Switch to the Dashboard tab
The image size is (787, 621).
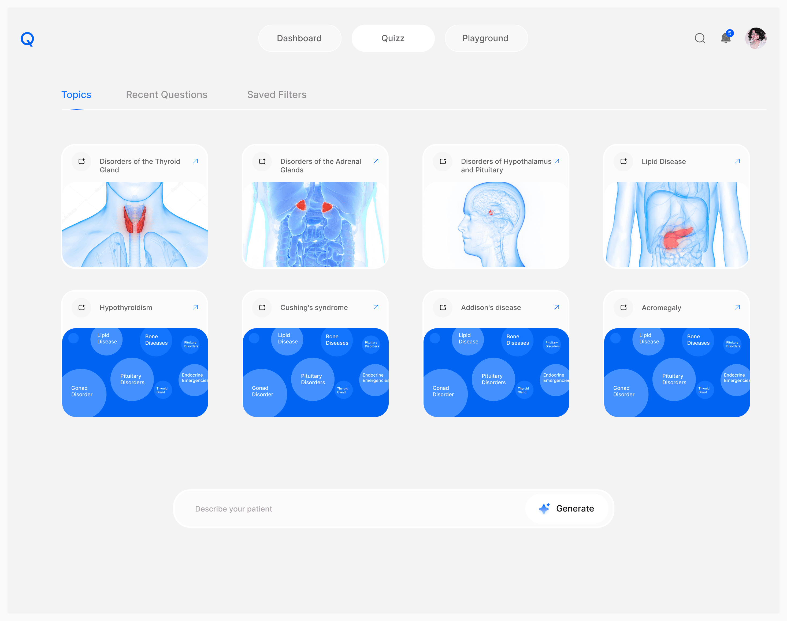tap(299, 38)
